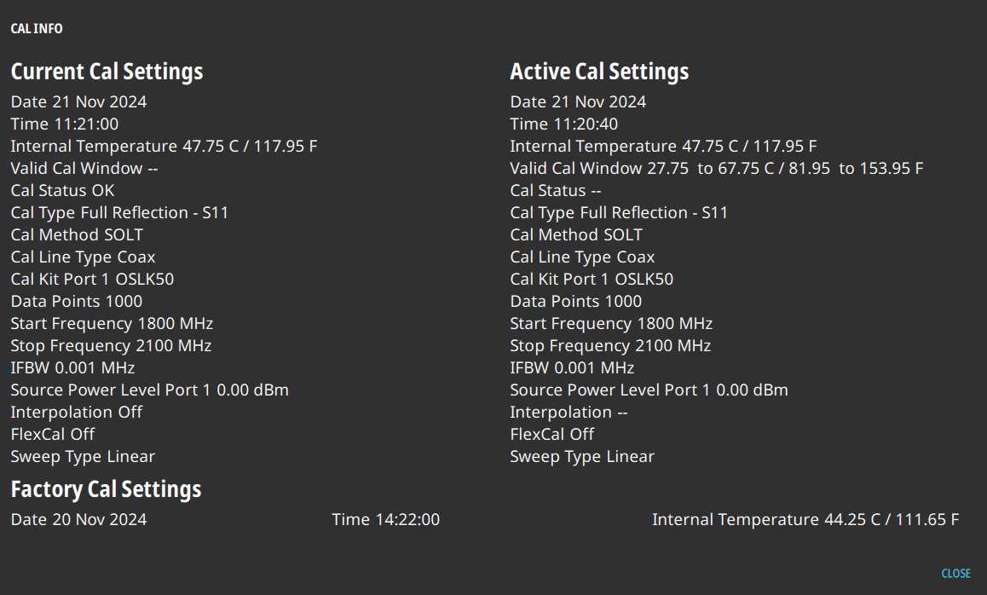Viewport: 987px width, 595px height.
Task: Click the Valid Cal Window 27.75 to 67.75 C line
Action: pos(716,168)
